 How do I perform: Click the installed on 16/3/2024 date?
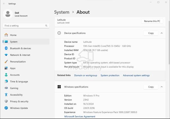tap(88, 104)
